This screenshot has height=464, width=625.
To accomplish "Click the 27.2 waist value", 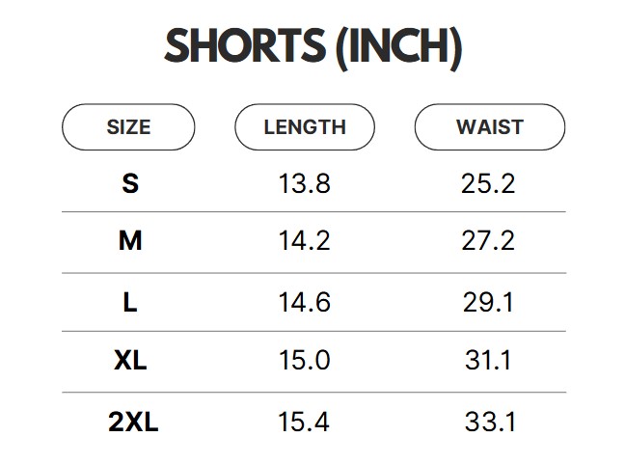I will [488, 241].
